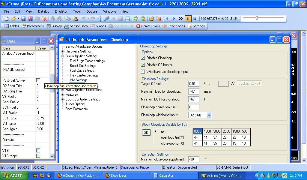The width and height of the screenshot is (307, 180).
Task: Open the Options menu
Action: 92,11
